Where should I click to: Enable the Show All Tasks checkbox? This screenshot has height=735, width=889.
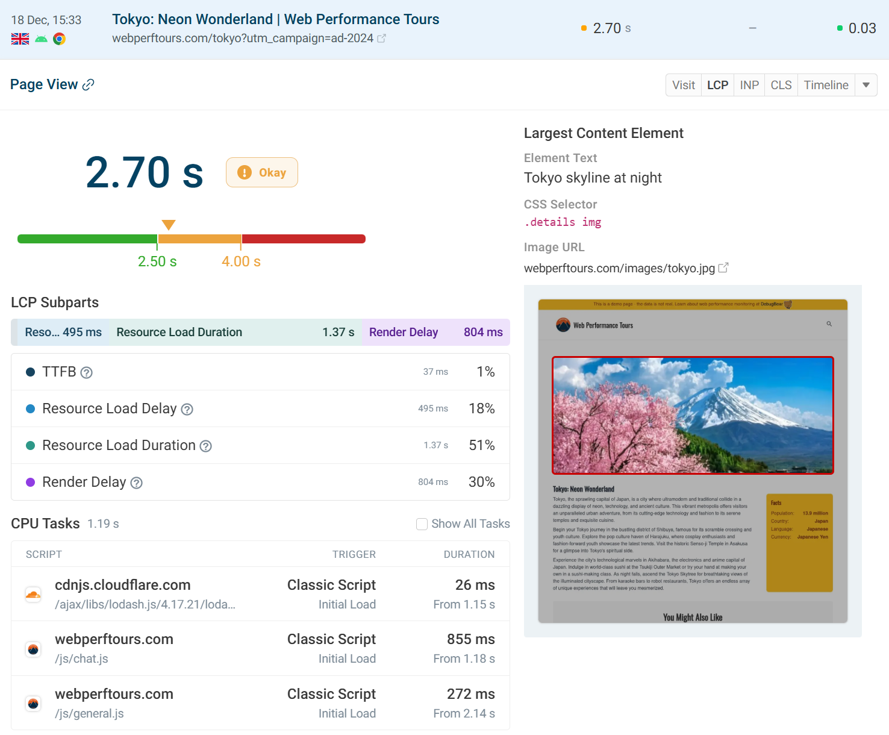(x=422, y=524)
